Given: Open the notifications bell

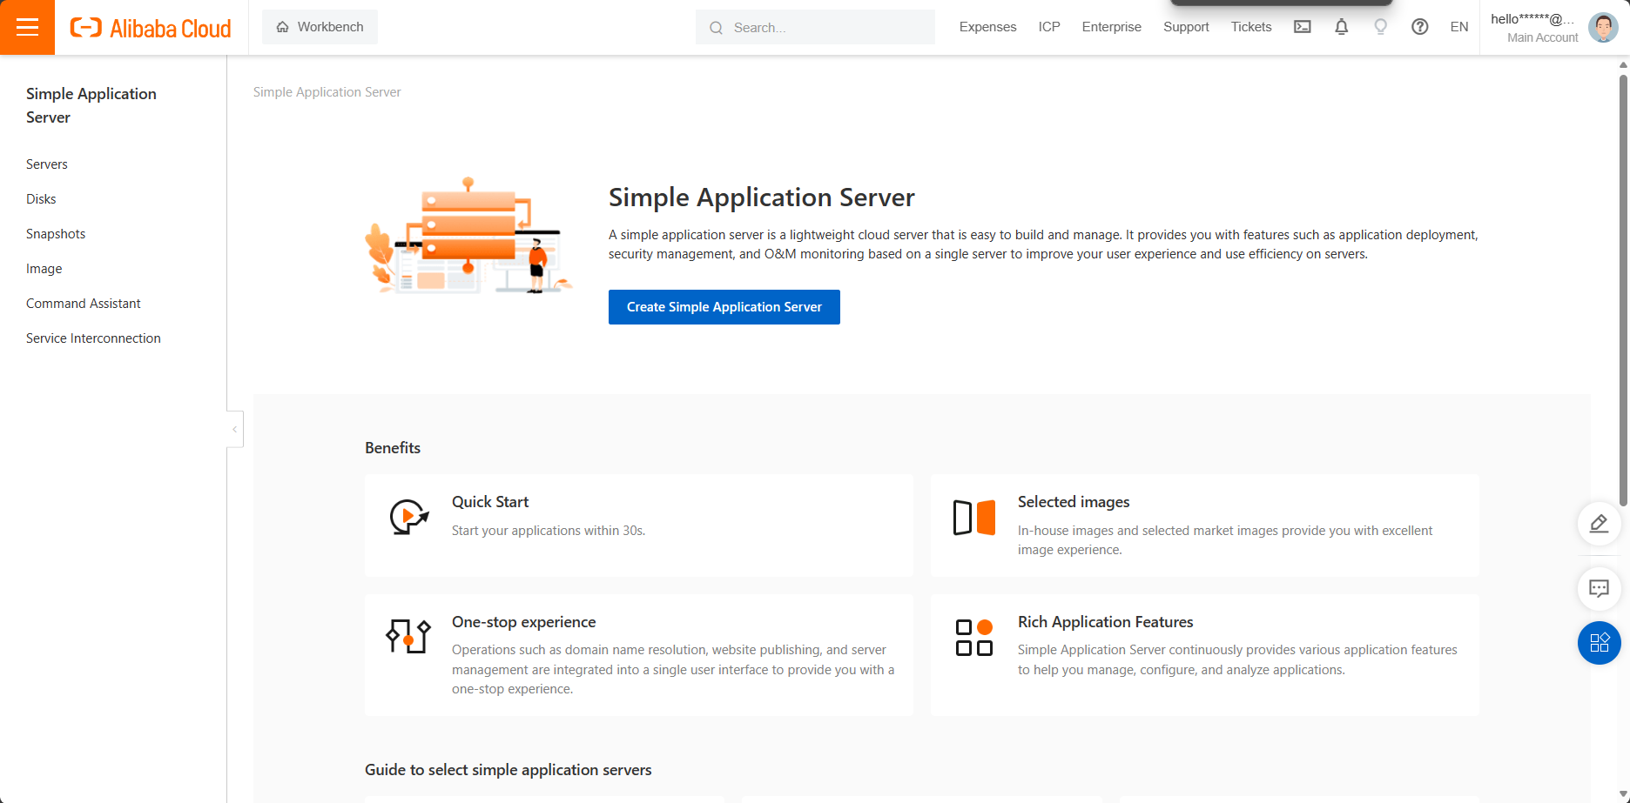Looking at the screenshot, I should (1342, 27).
